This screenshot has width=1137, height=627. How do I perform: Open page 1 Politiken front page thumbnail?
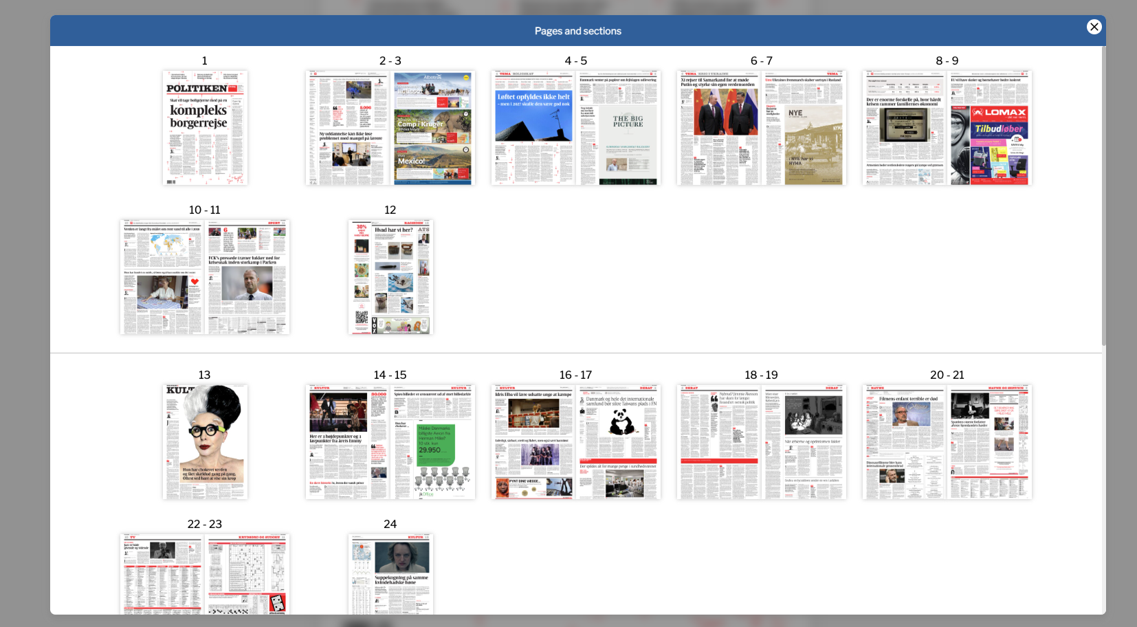coord(205,128)
